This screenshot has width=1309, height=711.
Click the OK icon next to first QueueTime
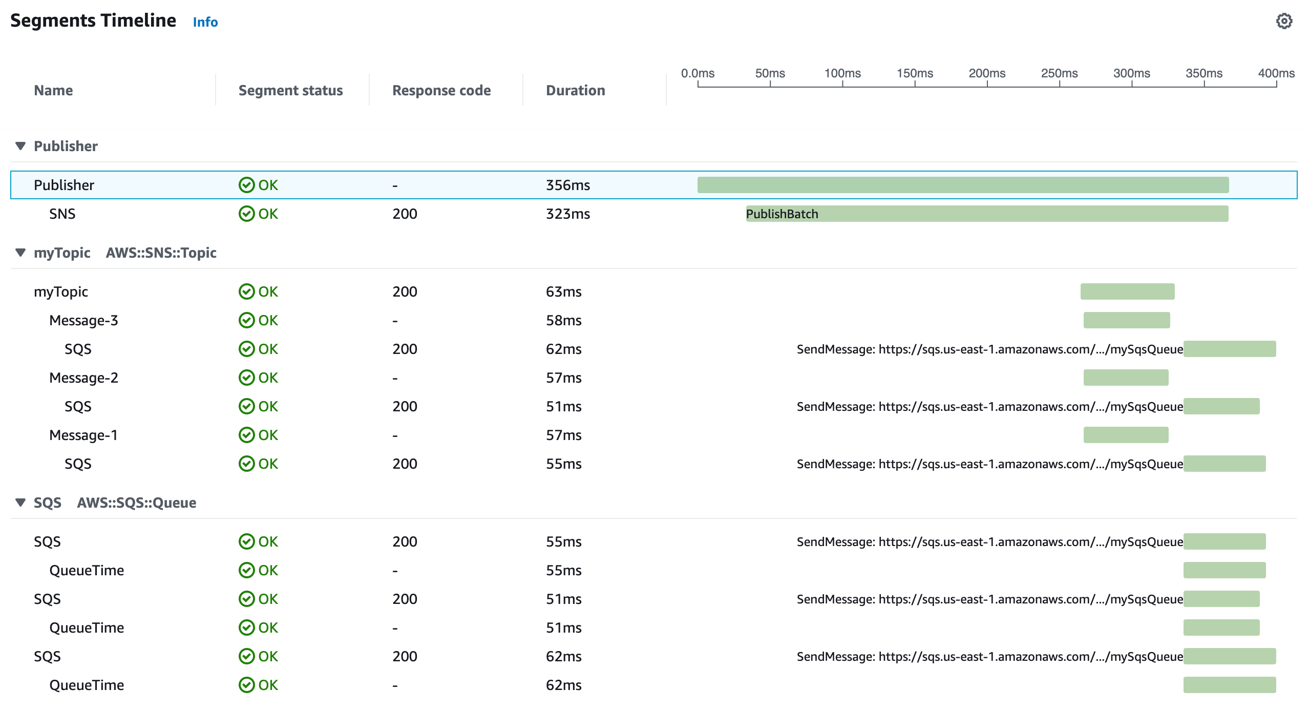(247, 570)
